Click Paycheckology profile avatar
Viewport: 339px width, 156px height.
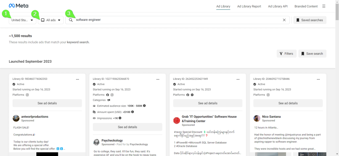pos(96,142)
